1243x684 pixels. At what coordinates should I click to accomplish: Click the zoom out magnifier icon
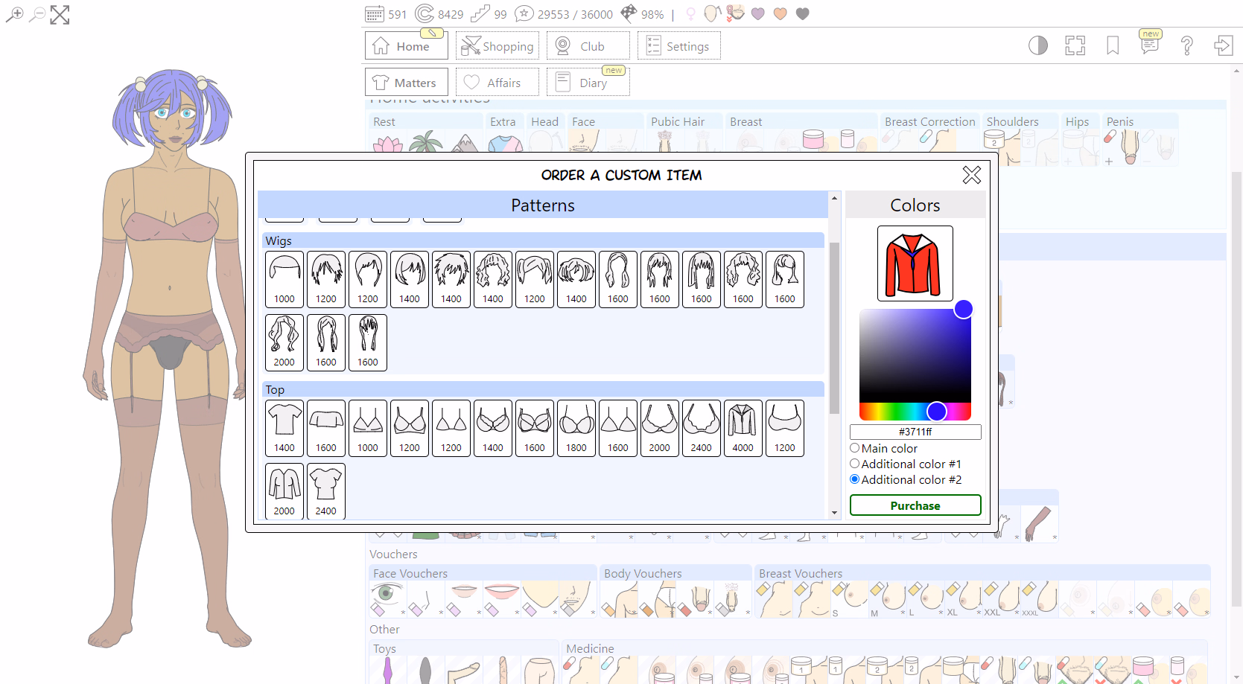click(36, 14)
